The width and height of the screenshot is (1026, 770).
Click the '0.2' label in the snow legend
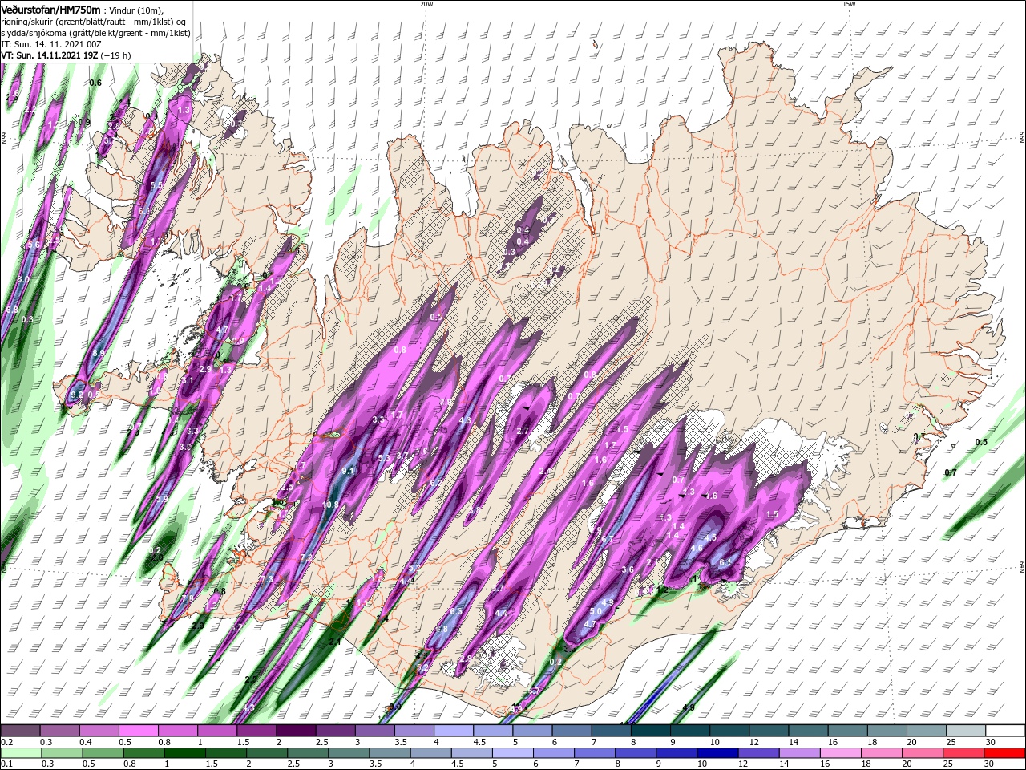[x=6, y=742]
